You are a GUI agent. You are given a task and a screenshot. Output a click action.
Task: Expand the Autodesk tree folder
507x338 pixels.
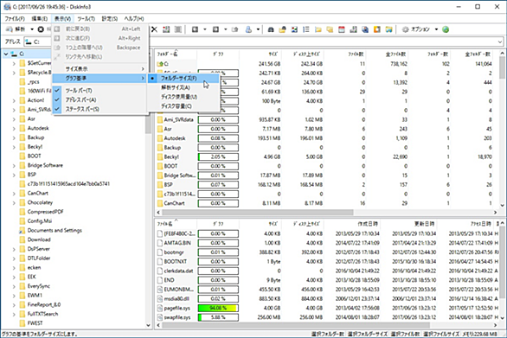pos(14,128)
